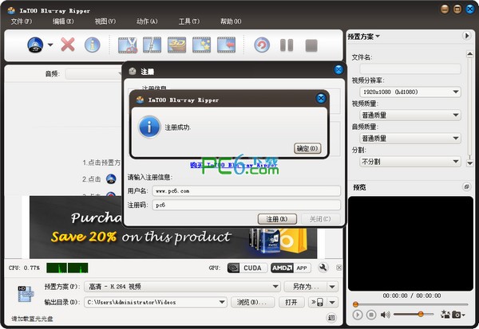Image resolution: width=479 pixels, height=329 pixels.
Task: Open the 动作 menu
Action: coord(147,22)
